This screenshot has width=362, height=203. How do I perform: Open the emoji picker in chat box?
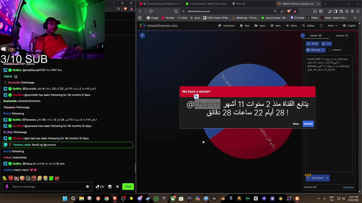pyautogui.click(x=87, y=187)
